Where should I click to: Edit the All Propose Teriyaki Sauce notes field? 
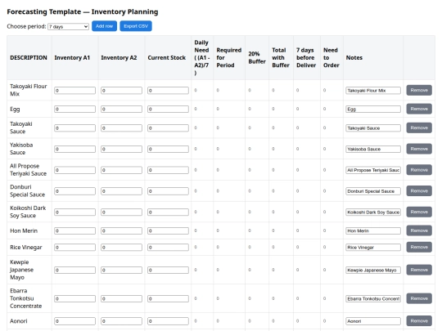click(373, 170)
